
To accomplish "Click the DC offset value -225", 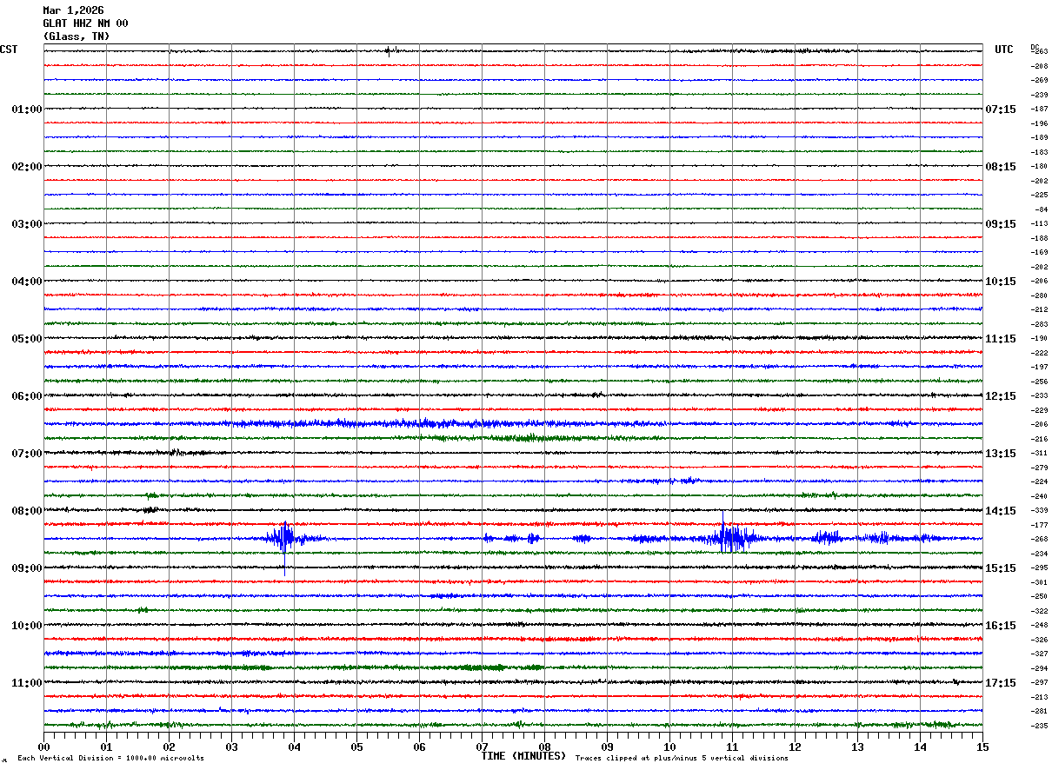I will click(x=1039, y=196).
